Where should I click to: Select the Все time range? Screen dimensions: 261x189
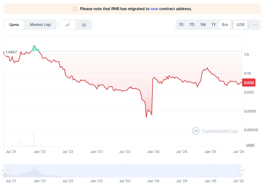225,25
